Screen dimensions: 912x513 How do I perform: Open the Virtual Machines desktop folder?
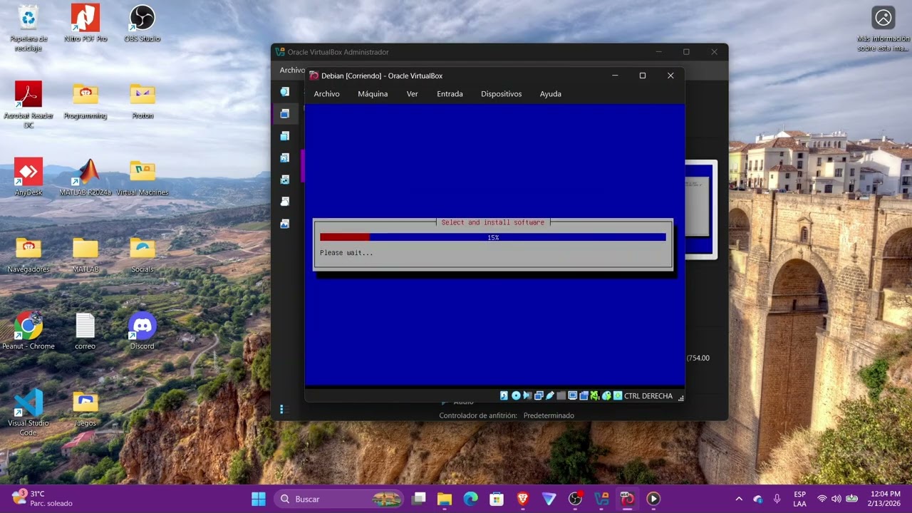[142, 177]
